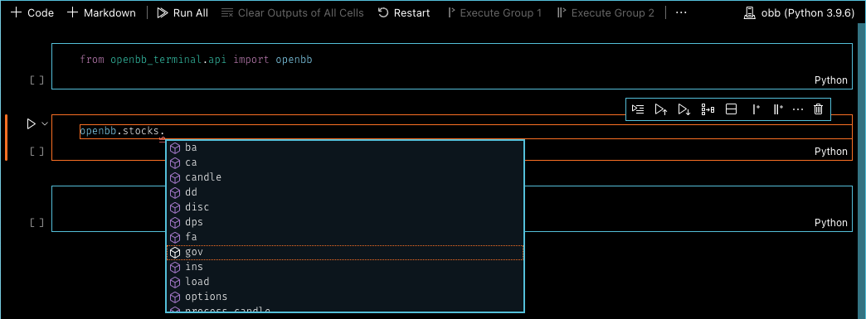
Task: Click the third cell's execution count brackets
Action: [x=36, y=223]
